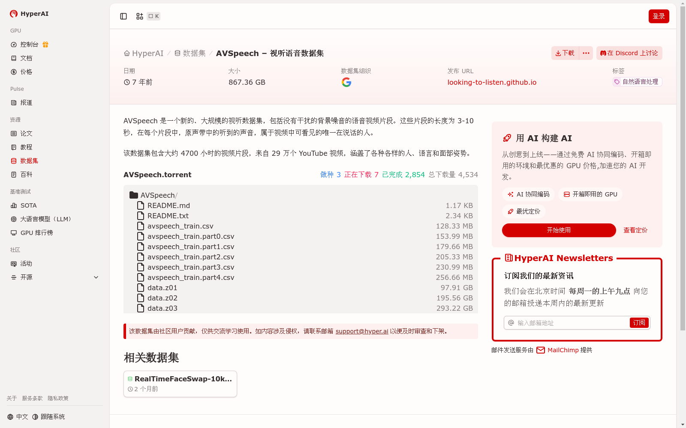This screenshot has width=686, height=428.
Task: Click the README.md file icon
Action: [141, 205]
